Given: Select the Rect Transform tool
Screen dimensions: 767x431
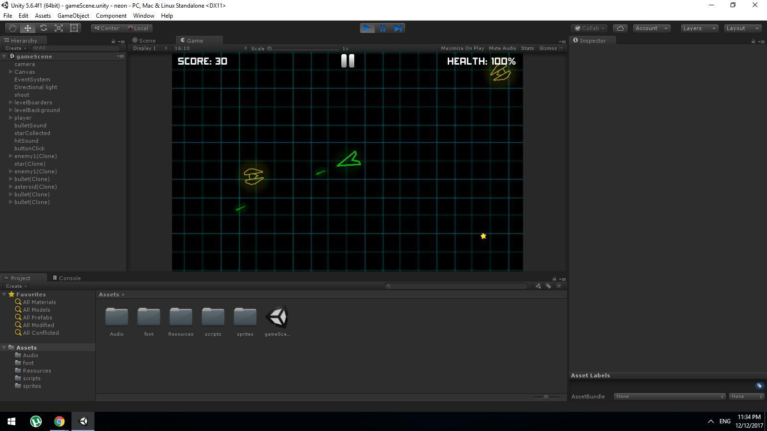Looking at the screenshot, I should [x=74, y=28].
